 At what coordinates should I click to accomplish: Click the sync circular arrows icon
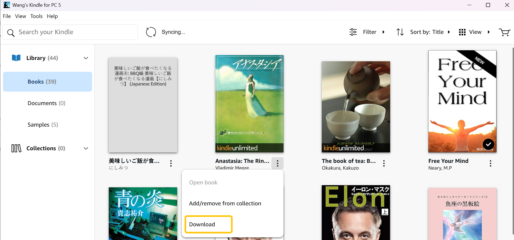[151, 32]
